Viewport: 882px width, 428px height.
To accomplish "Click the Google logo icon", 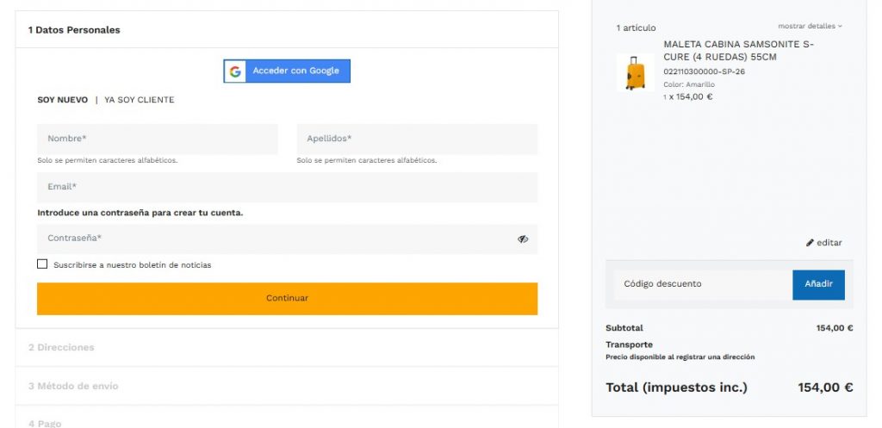I will (235, 71).
